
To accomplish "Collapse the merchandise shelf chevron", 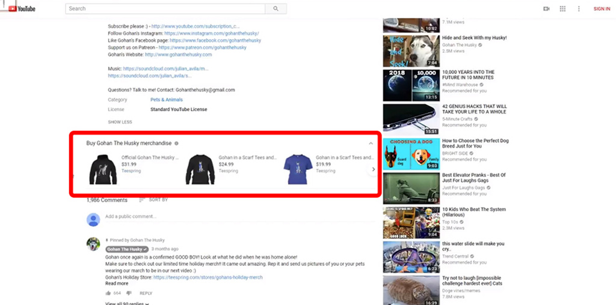I will [x=371, y=143].
